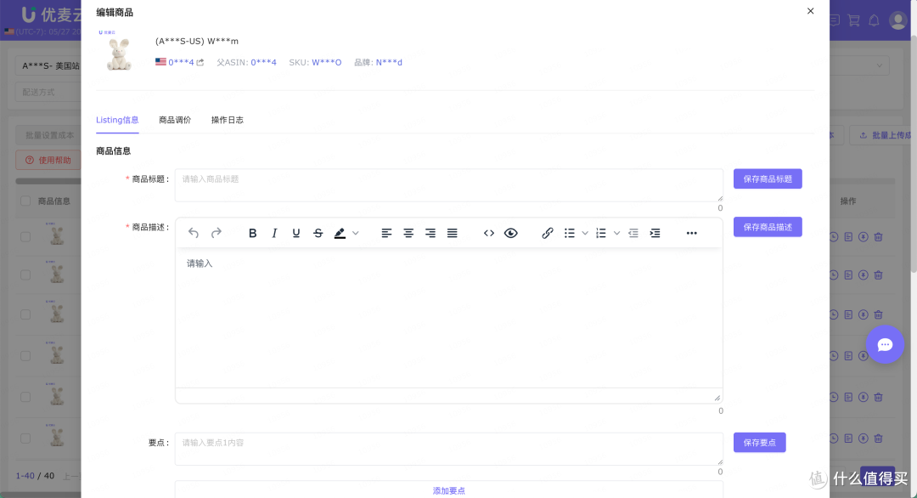Check third product row checkbox
This screenshot has height=498, width=917.
point(25,314)
